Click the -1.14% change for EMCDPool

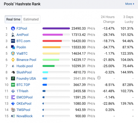coord(110,97)
